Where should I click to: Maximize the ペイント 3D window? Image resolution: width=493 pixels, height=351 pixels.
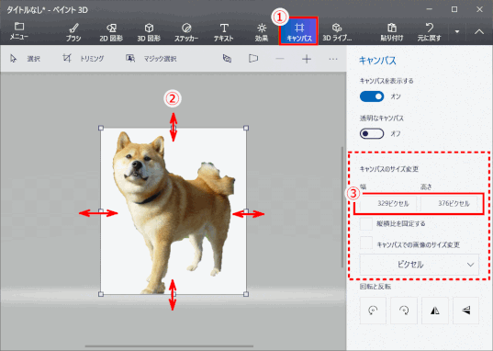pos(454,9)
